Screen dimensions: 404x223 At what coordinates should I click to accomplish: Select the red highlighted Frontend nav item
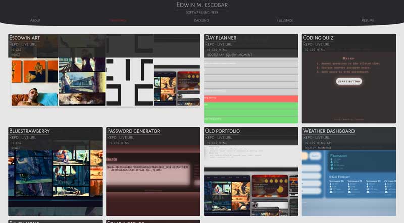click(118, 20)
